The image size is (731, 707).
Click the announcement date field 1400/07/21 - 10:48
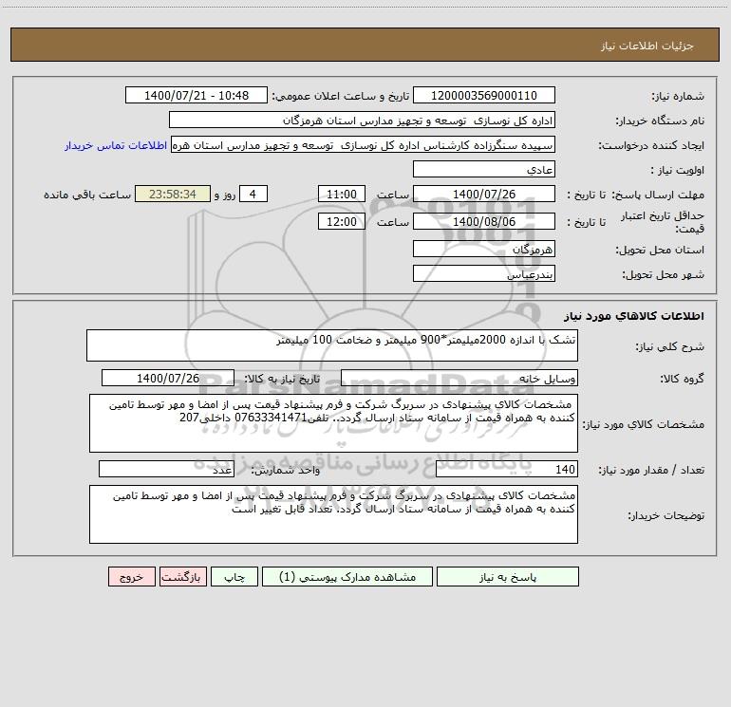[x=197, y=95]
